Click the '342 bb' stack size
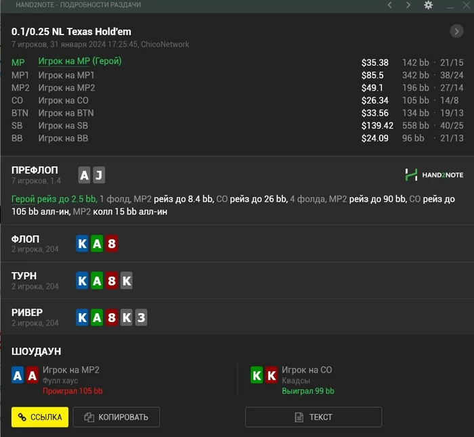This screenshot has height=437, width=474. (415, 75)
